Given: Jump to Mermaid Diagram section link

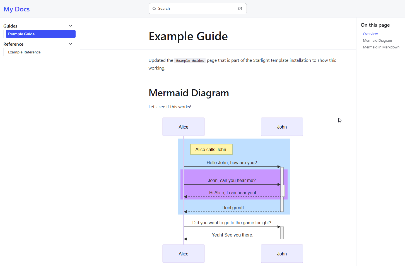Looking at the screenshot, I should 377,40.
